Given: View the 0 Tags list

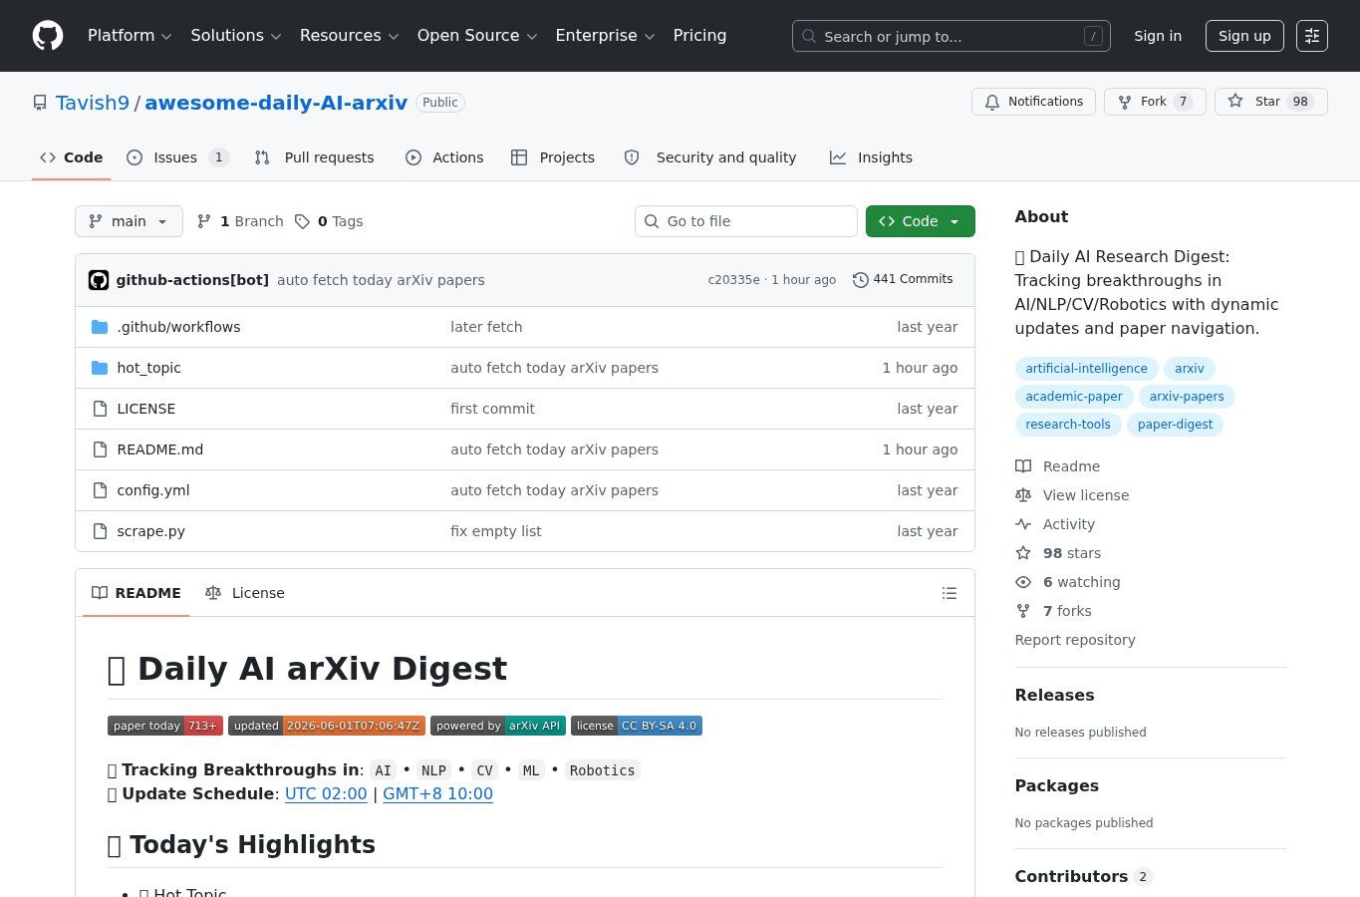Looking at the screenshot, I should [329, 221].
